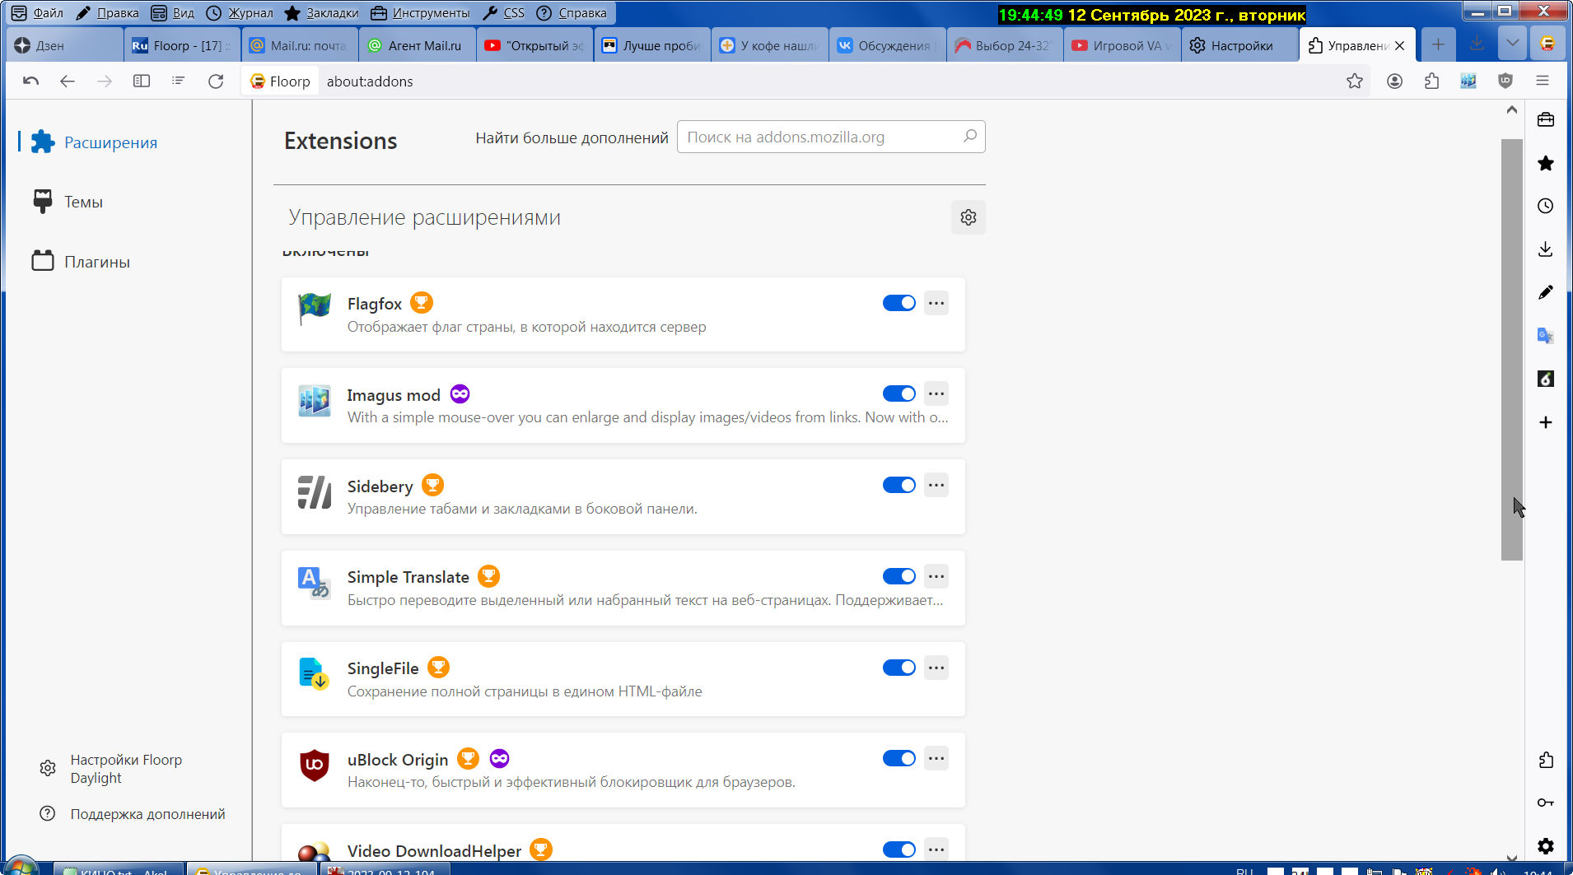
Task: Open downloads arrow in right sidebar
Action: 1546,249
